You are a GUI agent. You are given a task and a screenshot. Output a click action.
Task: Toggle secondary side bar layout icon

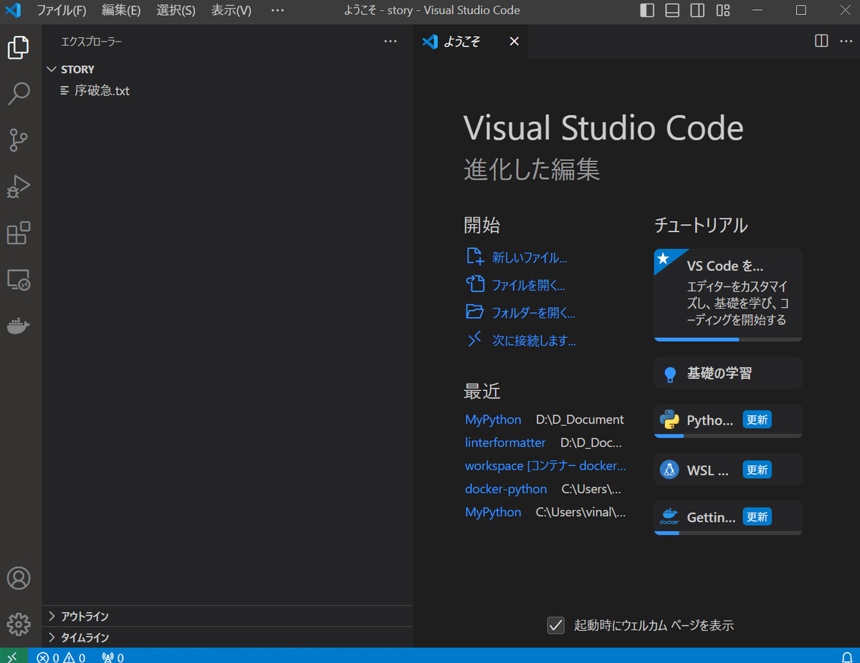coord(697,11)
